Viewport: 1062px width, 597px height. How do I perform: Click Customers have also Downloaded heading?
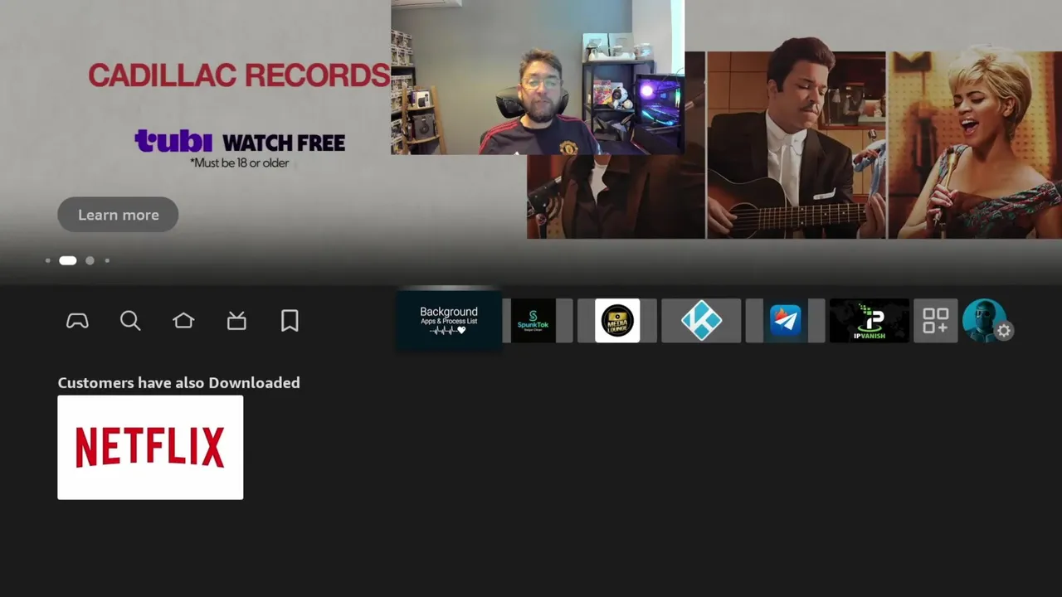tap(178, 383)
